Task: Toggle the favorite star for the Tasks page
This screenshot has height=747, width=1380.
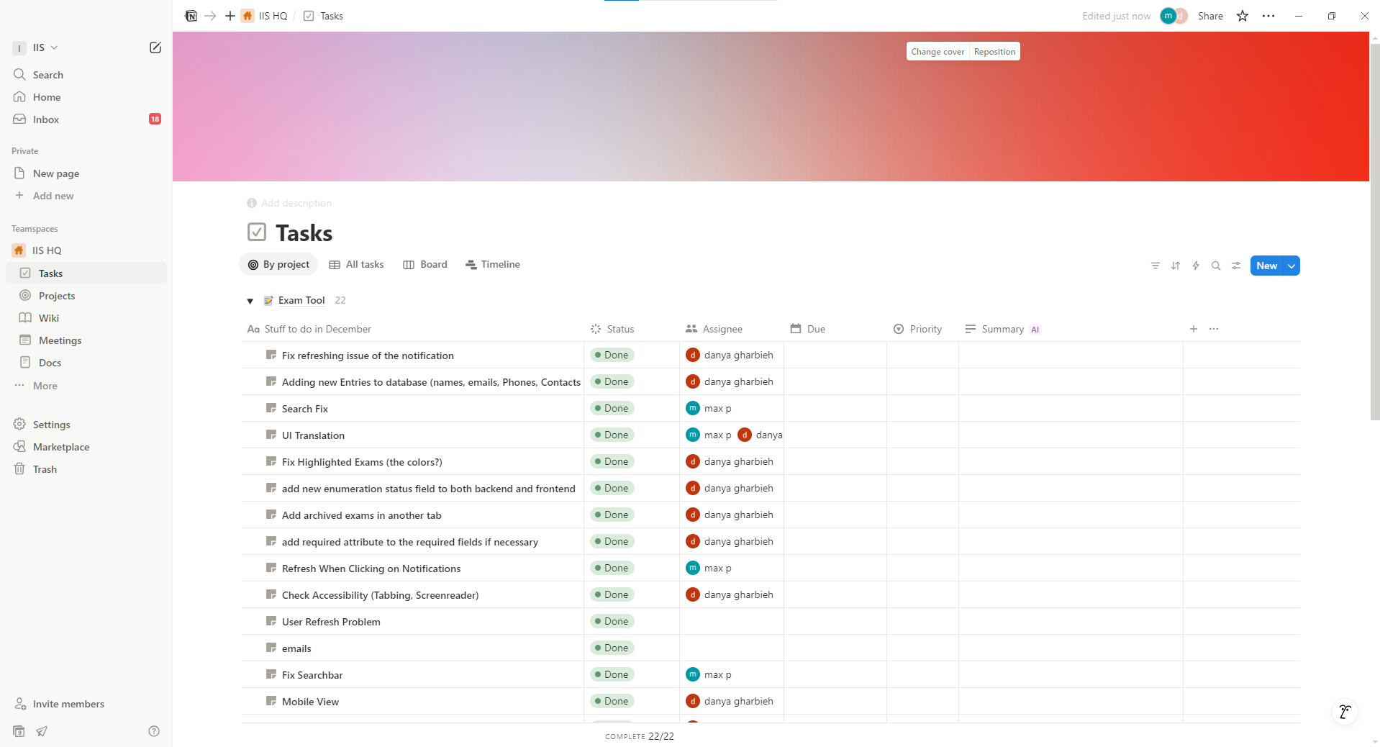Action: pyautogui.click(x=1242, y=15)
